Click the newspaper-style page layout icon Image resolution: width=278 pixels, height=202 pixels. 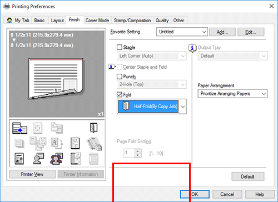(x=19, y=159)
